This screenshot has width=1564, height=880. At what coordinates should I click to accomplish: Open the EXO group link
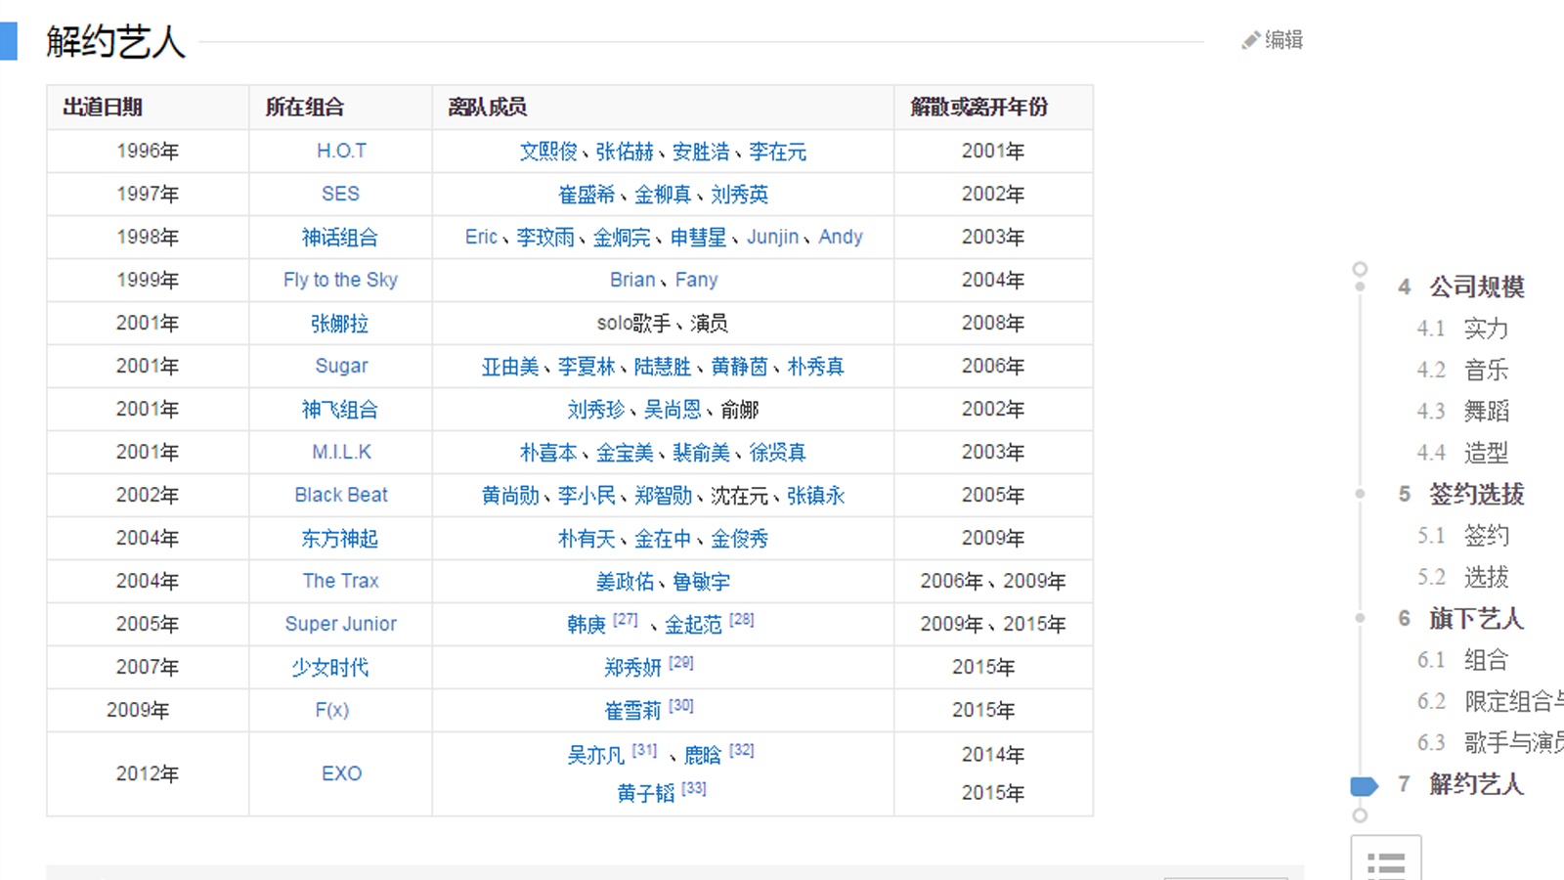341,774
